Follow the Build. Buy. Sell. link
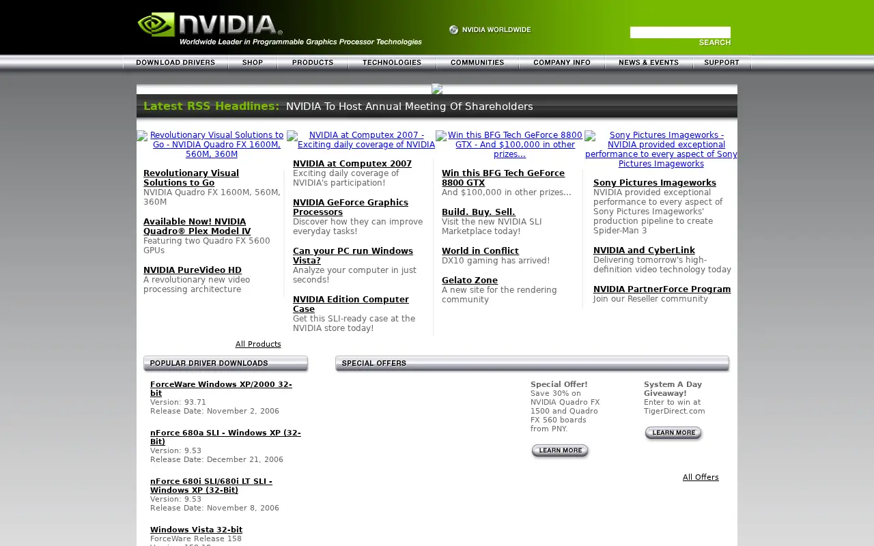Image resolution: width=874 pixels, height=546 pixels. 479,212
